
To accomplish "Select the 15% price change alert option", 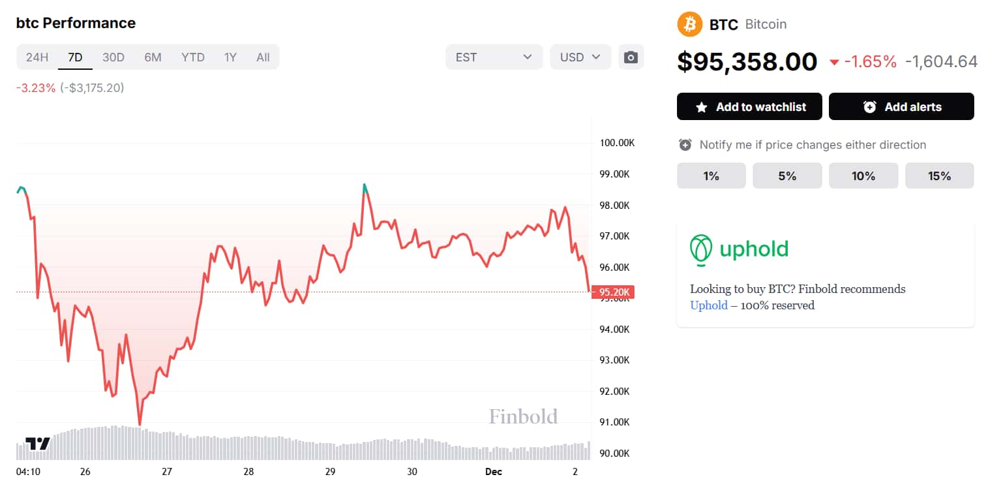I will click(x=940, y=176).
